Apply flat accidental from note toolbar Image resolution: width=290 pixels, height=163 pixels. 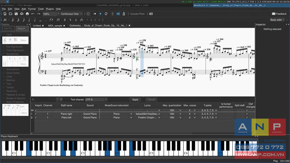[76, 20]
